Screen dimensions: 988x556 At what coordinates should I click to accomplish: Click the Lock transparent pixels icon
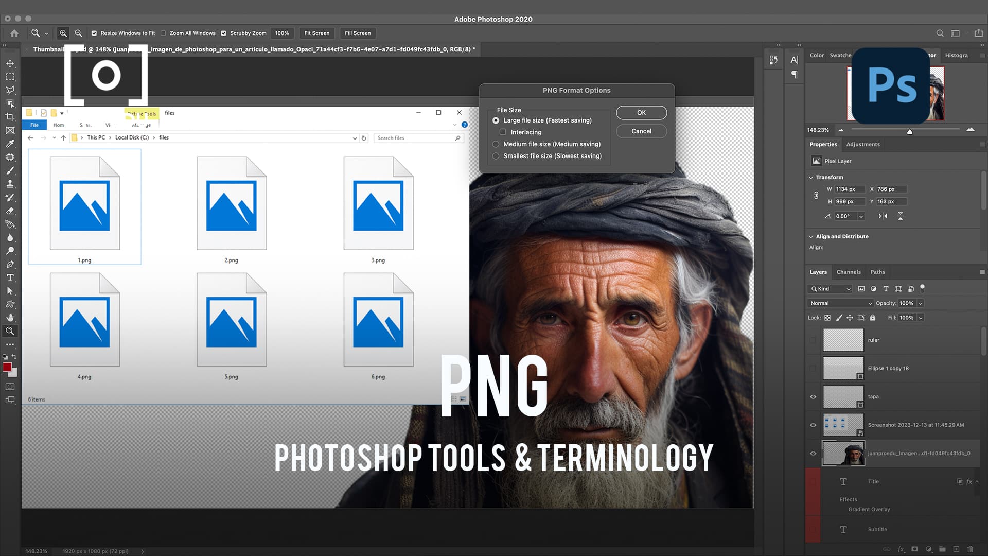[x=826, y=318]
